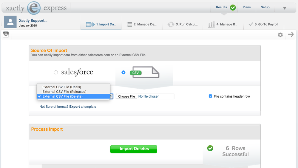Click the Process Import heading
The height and width of the screenshot is (168, 298).
[x=47, y=129]
